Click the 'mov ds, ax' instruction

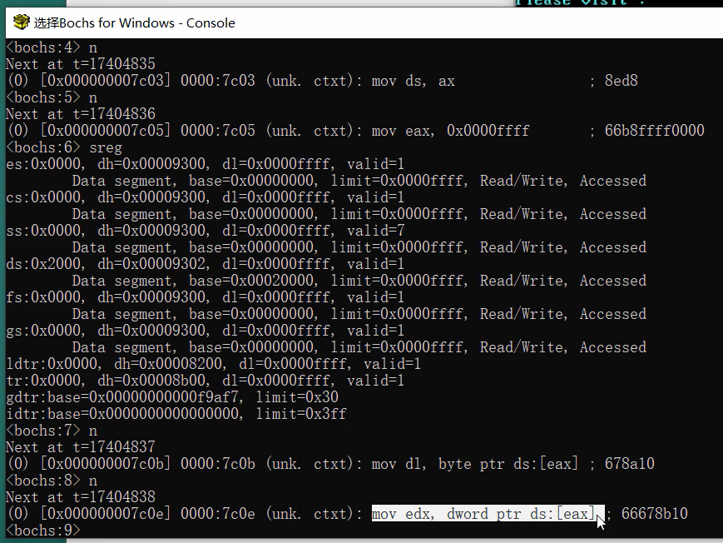413,81
